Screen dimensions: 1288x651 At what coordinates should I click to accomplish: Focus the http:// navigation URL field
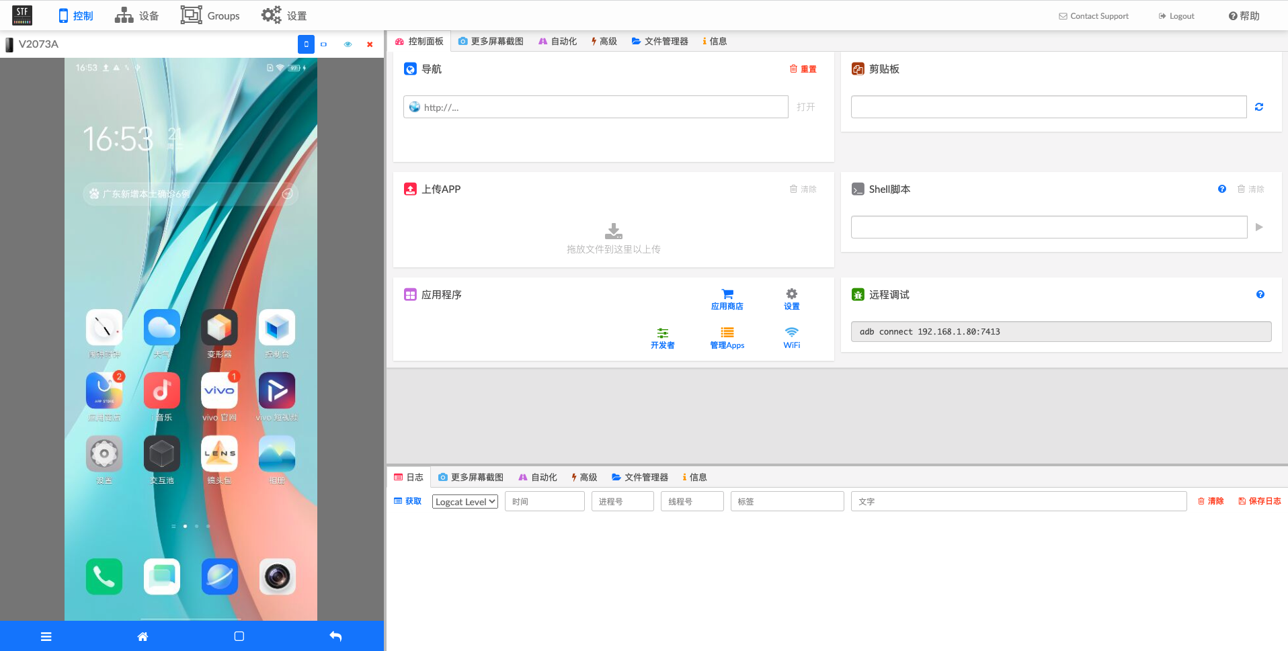click(x=596, y=107)
